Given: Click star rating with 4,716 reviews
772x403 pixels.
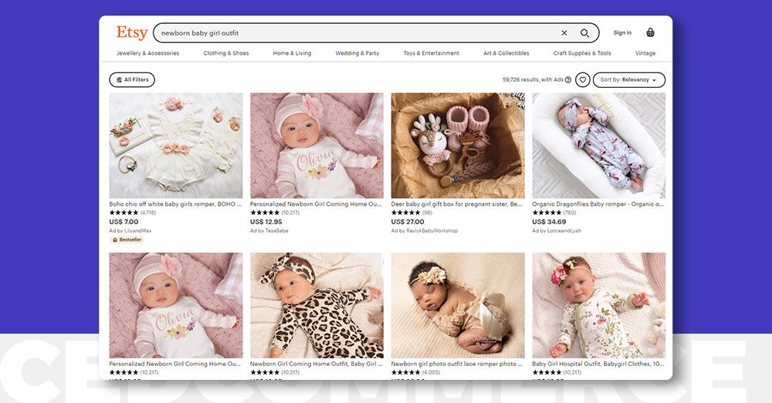Looking at the screenshot, I should 133,213.
